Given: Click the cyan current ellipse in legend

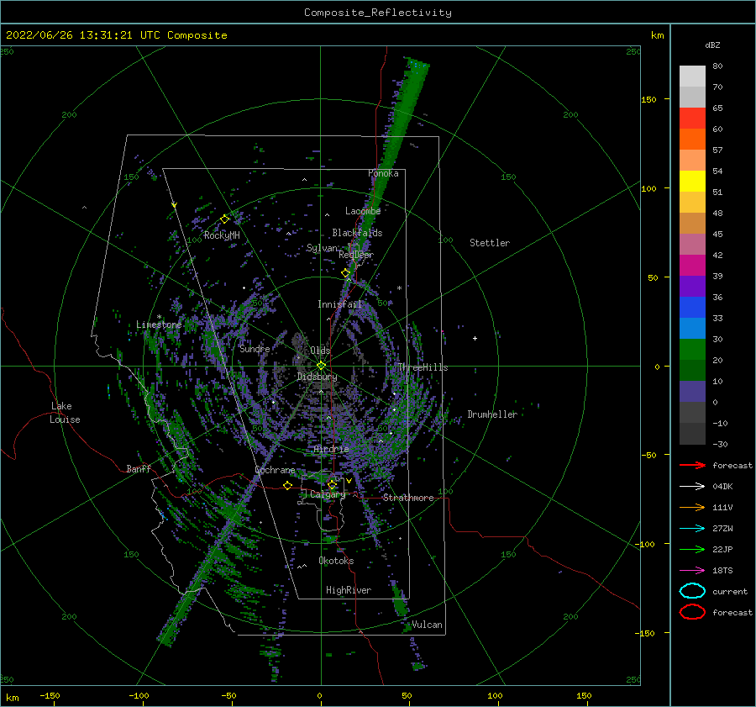Looking at the screenshot, I should (693, 591).
